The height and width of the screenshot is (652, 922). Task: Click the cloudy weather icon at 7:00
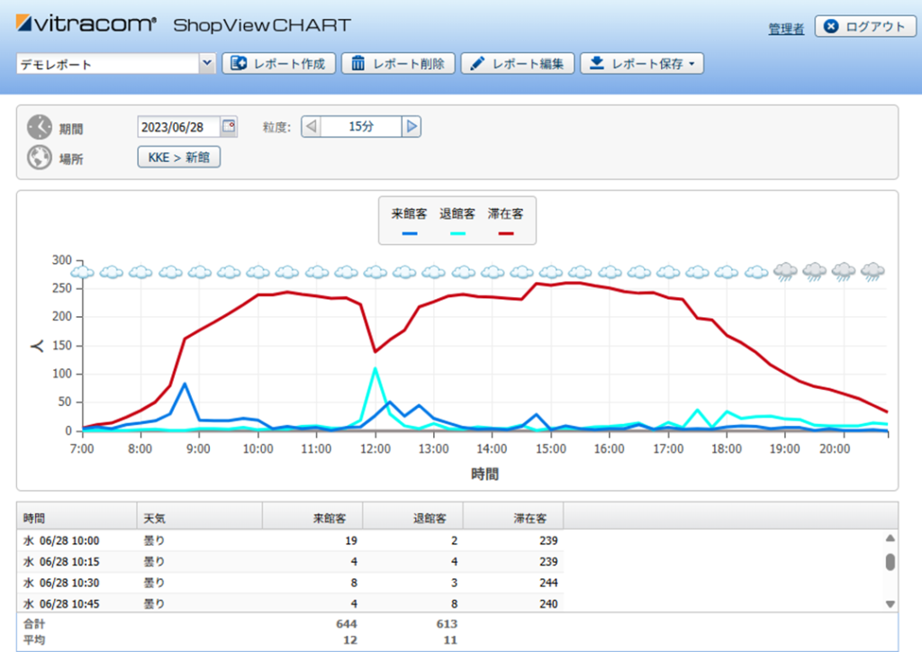(x=82, y=271)
